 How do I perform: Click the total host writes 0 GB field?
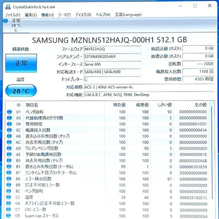click(198, 56)
